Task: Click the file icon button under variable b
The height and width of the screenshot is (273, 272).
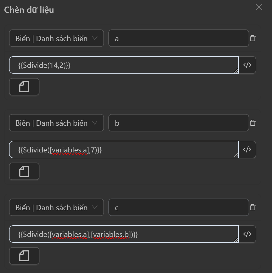Action: tap(24, 172)
